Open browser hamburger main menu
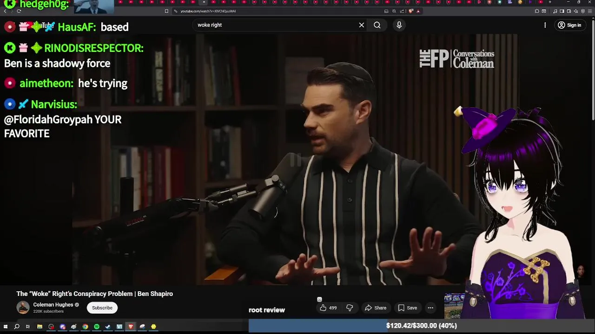The width and height of the screenshot is (595, 334). [x=590, y=11]
